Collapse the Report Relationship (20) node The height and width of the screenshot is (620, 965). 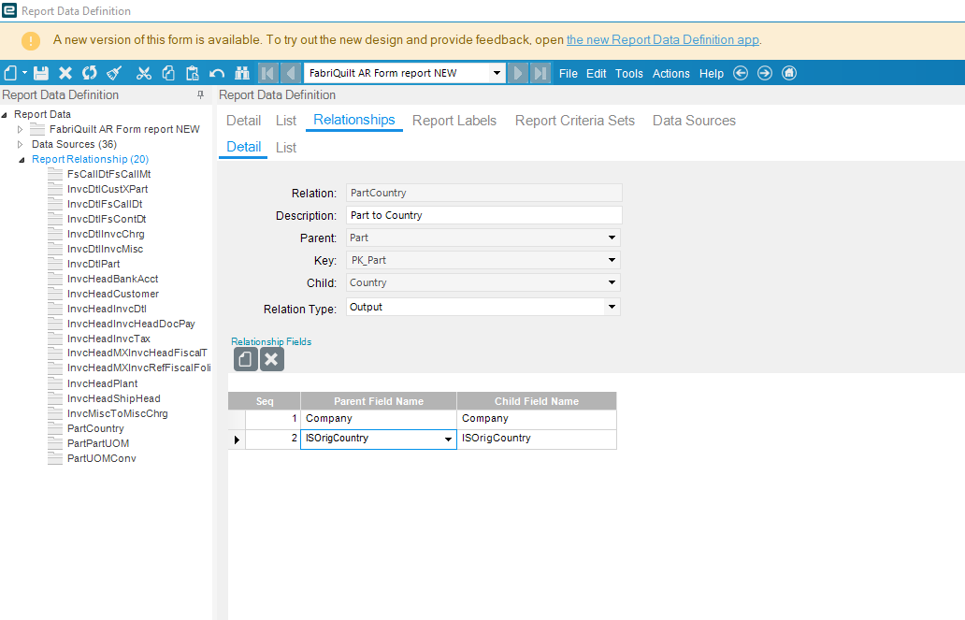click(x=22, y=160)
